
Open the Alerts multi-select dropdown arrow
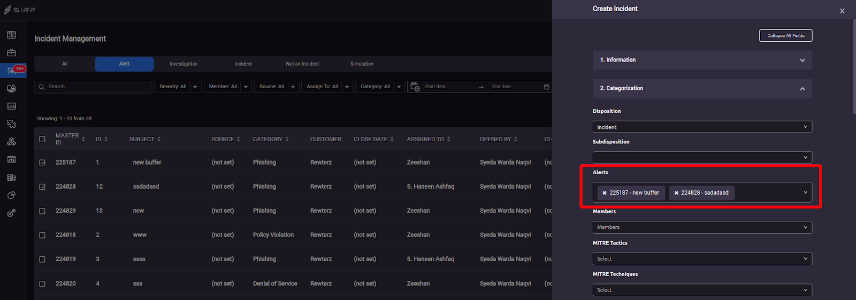805,193
